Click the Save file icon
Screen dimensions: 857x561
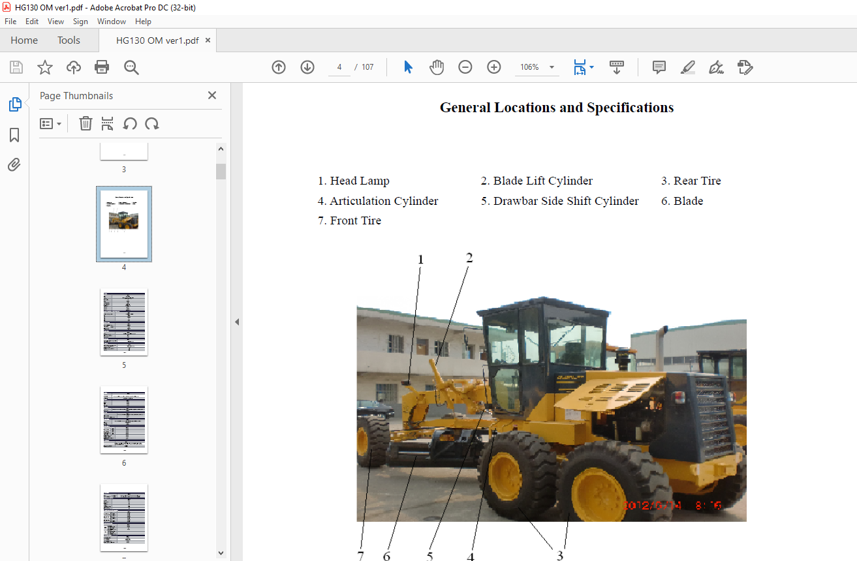pos(16,67)
